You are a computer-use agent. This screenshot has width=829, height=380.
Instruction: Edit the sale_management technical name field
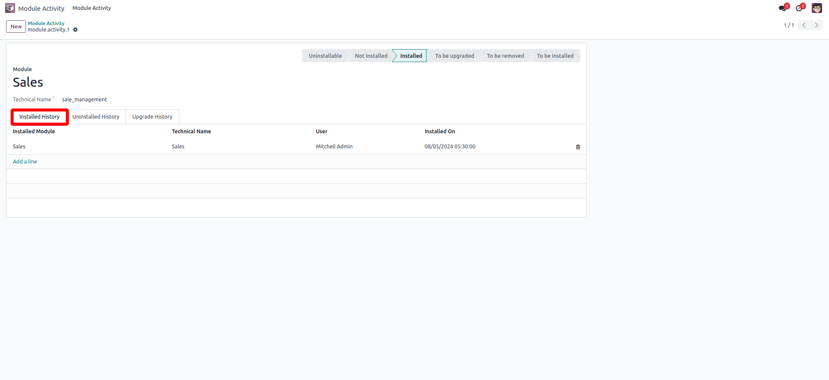coord(85,100)
